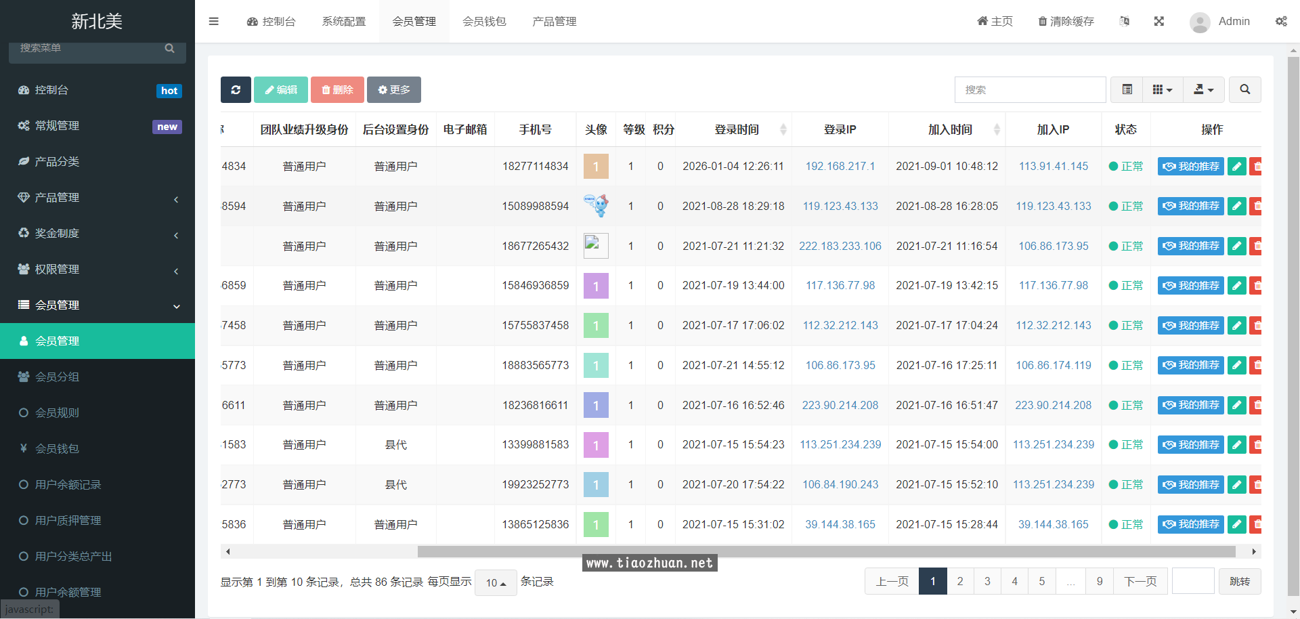Click the table search magnifier icon button

[1244, 89]
